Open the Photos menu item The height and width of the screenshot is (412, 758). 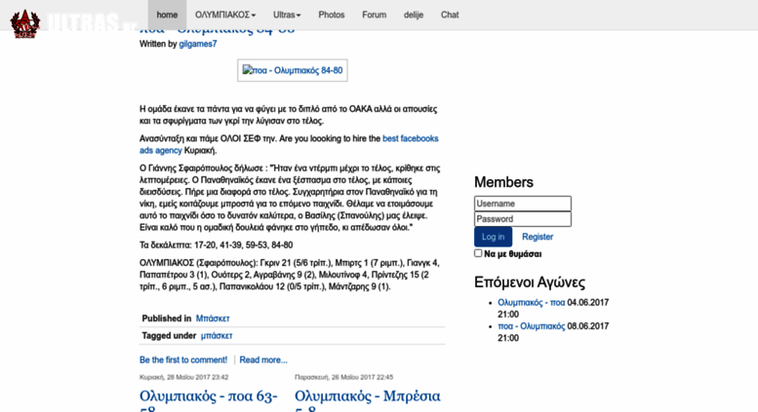(331, 15)
